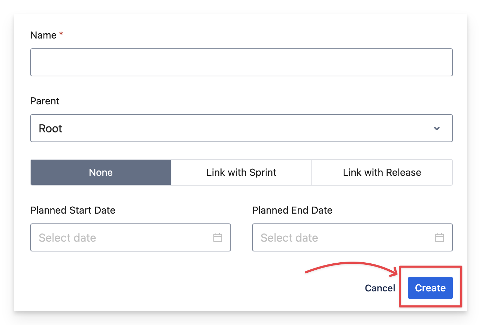The image size is (481, 325).
Task: Click Select date placeholder under Planned Start
Action: [67, 238]
